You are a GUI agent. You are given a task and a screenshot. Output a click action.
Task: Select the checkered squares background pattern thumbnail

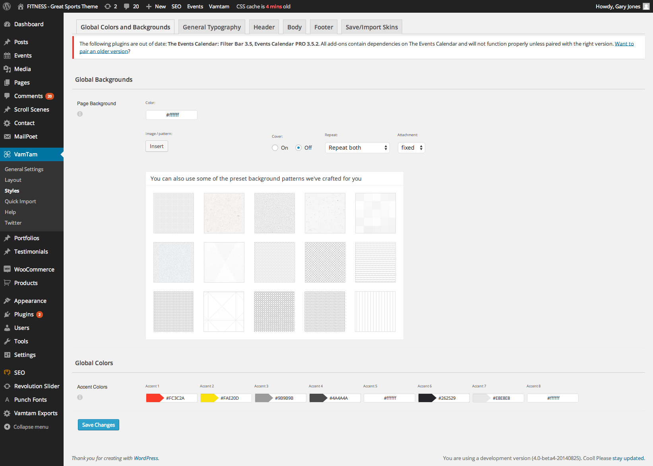click(375, 213)
